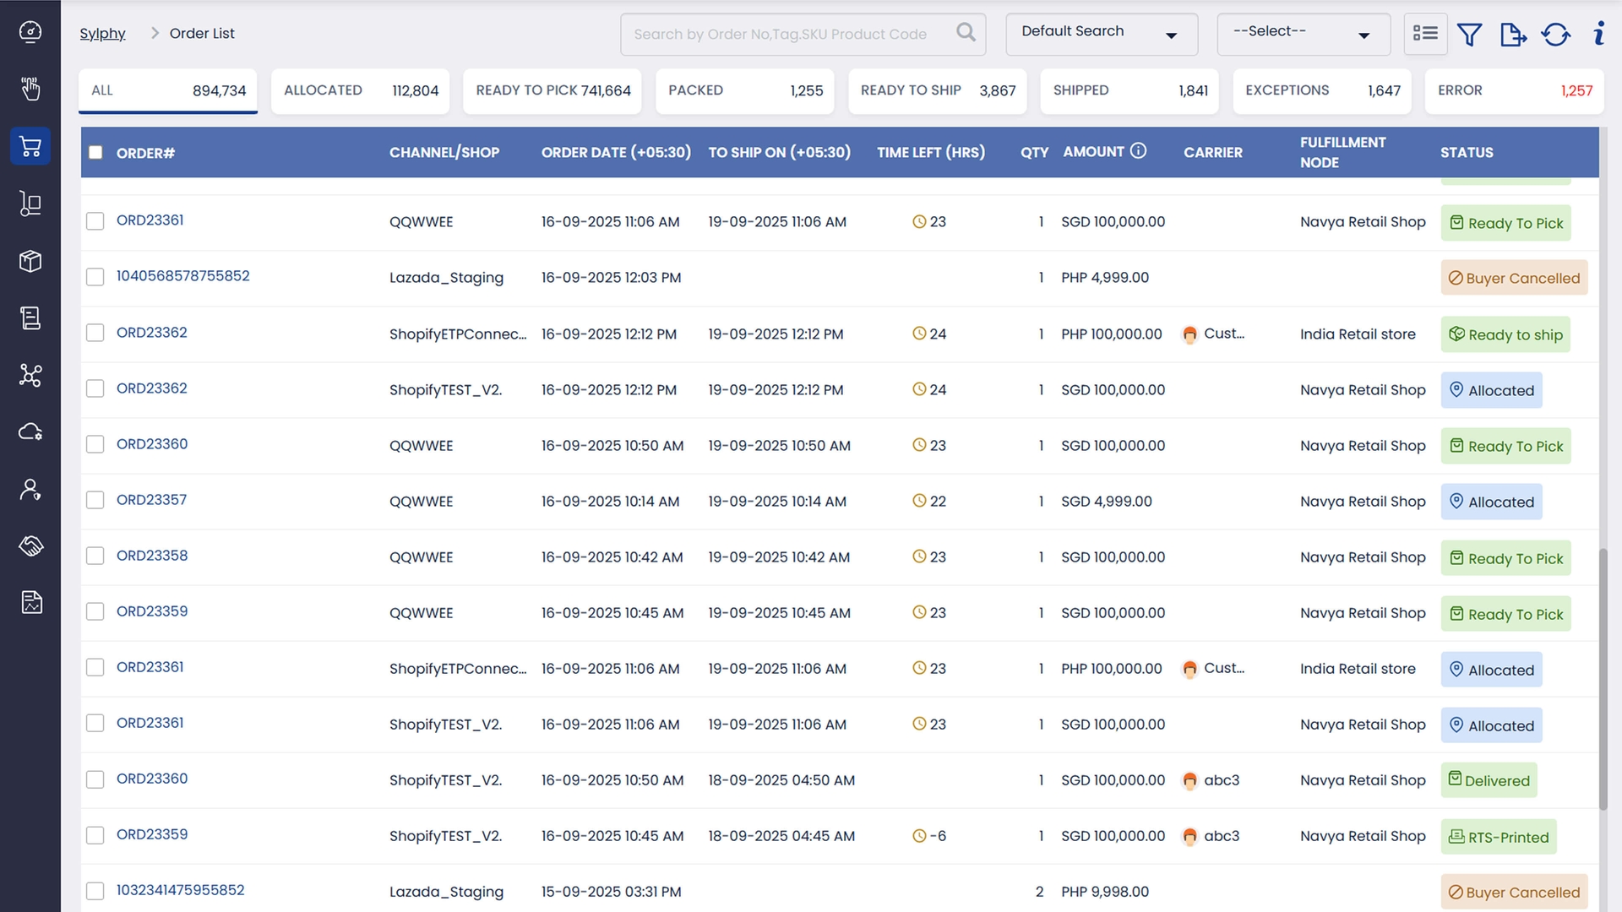Image resolution: width=1622 pixels, height=912 pixels.
Task: Click the export file icon
Action: [x=1512, y=35]
